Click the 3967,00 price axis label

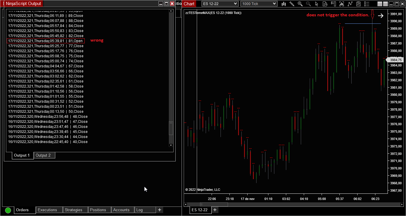pyautogui.click(x=396, y=190)
